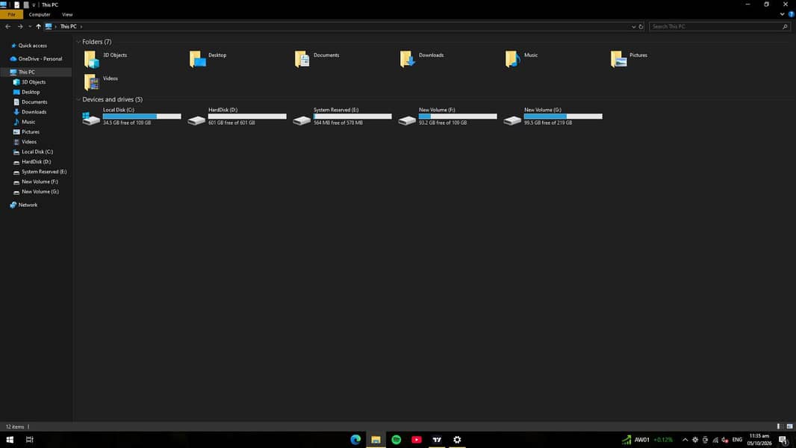Screen dimensions: 796x448
Task: Click the Forward navigation arrow
Action: (x=20, y=26)
